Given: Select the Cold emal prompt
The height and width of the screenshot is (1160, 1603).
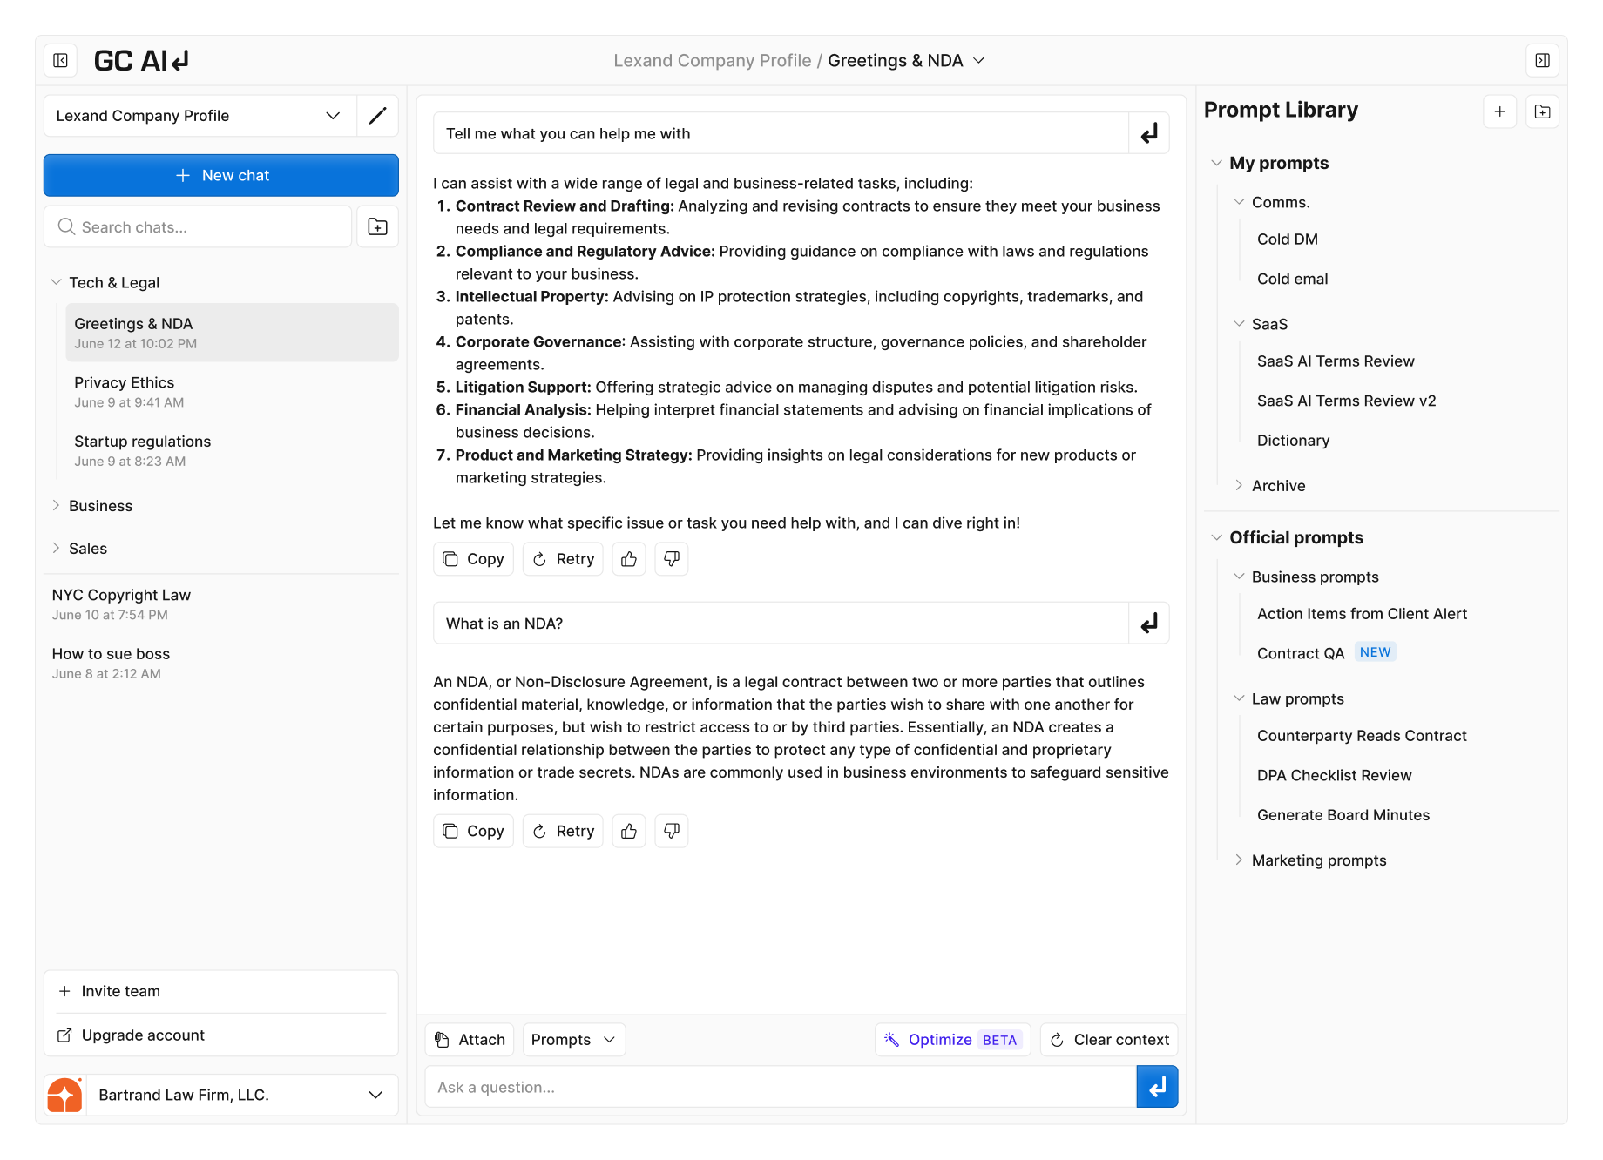Looking at the screenshot, I should (1293, 279).
